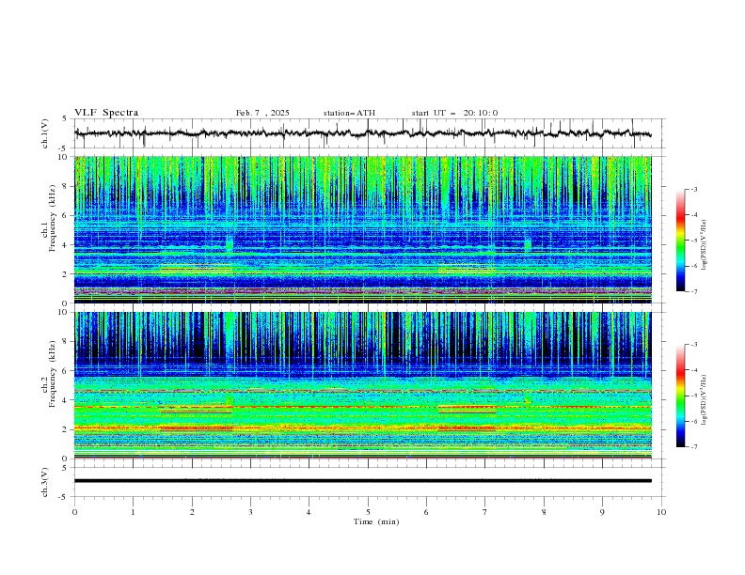The height and width of the screenshot is (575, 745).
Task: Click the ch.3 flat voltage trace
Action: coord(362,481)
